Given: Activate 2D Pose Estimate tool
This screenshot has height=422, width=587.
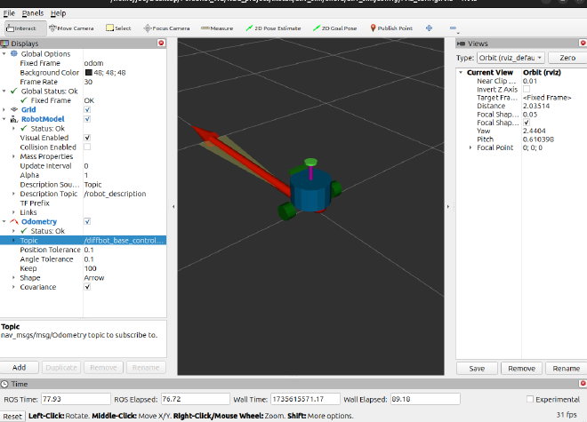Looking at the screenshot, I should pos(273,28).
